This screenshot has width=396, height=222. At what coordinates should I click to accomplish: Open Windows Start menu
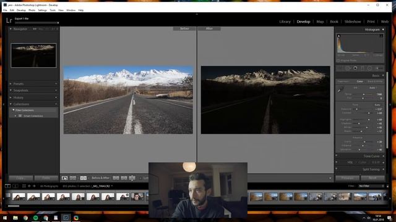(x=5, y=218)
